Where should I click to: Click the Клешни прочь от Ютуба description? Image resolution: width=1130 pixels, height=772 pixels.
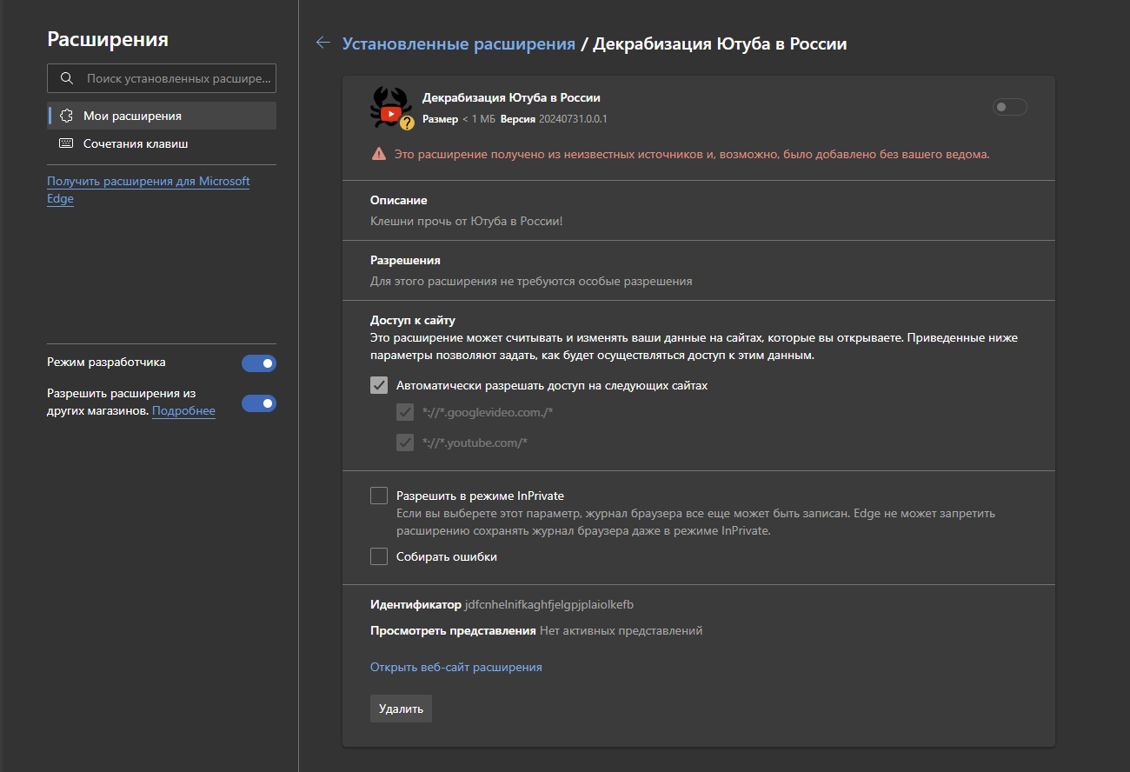point(467,221)
